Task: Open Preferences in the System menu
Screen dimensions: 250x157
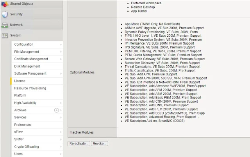Action: 23,125
